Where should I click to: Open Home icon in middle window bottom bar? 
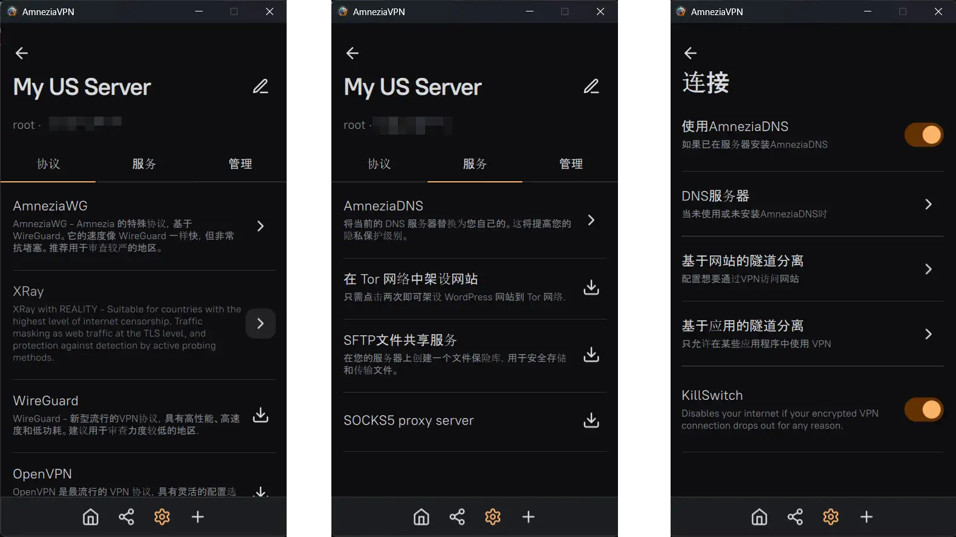pos(421,517)
